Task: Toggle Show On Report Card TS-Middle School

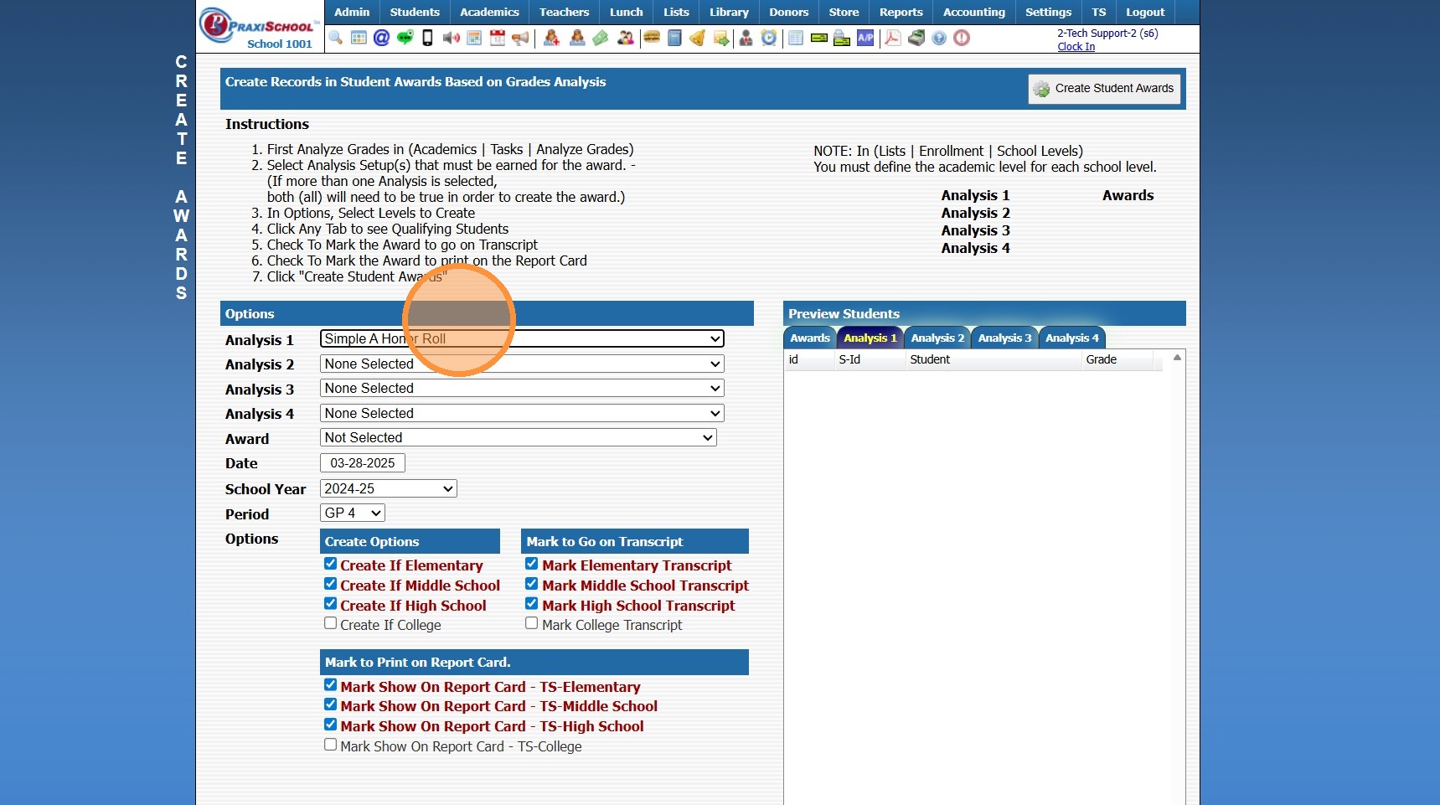Action: coord(330,704)
